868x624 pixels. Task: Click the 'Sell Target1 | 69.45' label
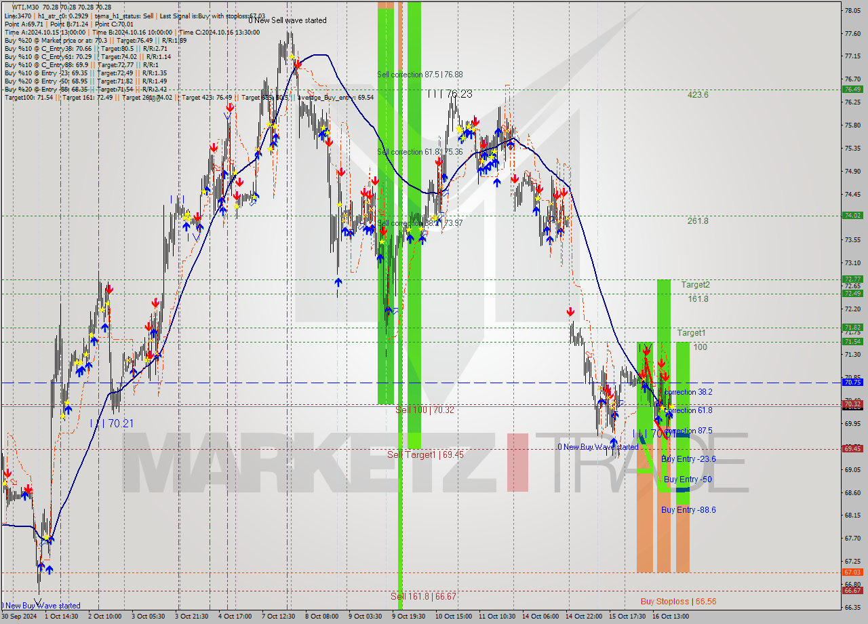coord(425,454)
